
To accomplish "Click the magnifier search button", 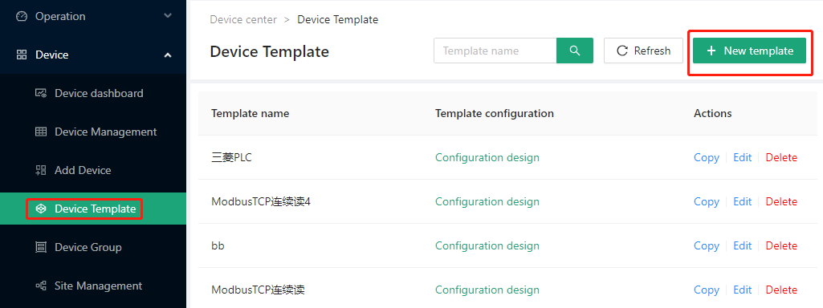I will (x=575, y=51).
